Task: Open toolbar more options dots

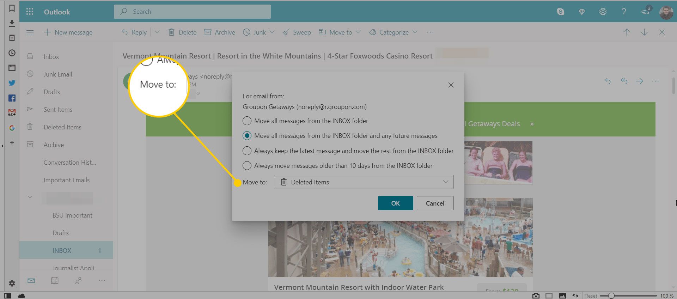Action: tap(430, 32)
